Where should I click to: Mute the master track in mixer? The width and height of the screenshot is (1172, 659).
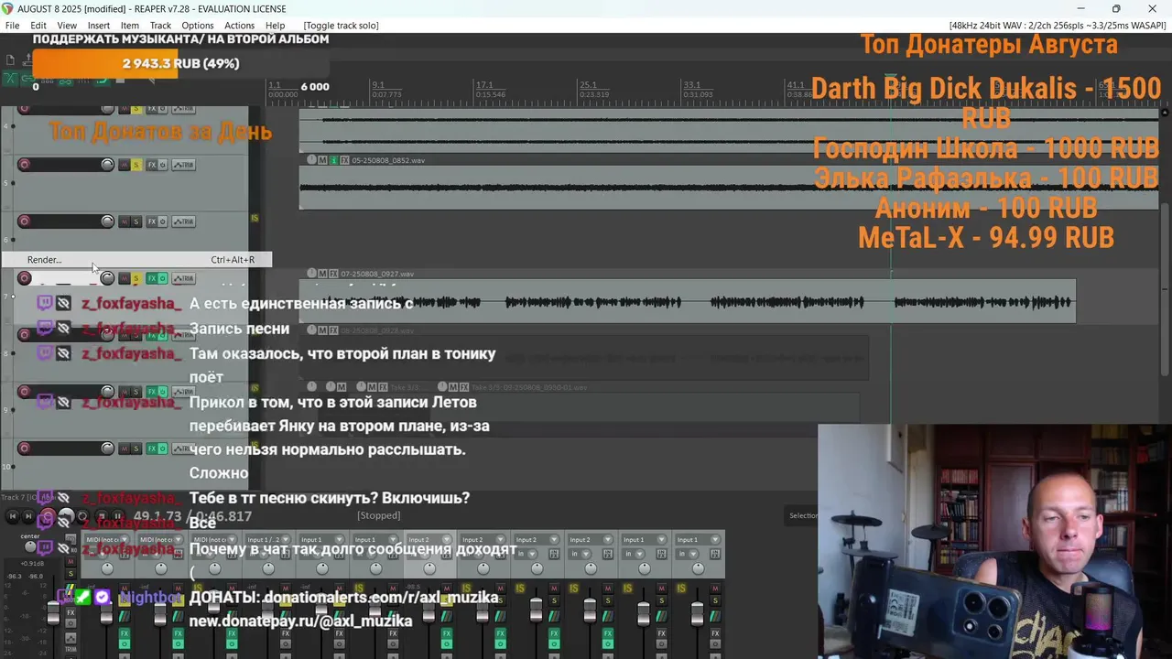click(x=71, y=561)
